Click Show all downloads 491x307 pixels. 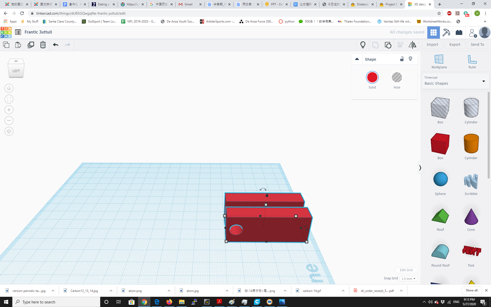pyautogui.click(x=472, y=290)
